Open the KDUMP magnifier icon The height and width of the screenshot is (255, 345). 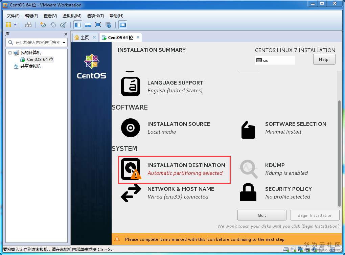coord(248,169)
